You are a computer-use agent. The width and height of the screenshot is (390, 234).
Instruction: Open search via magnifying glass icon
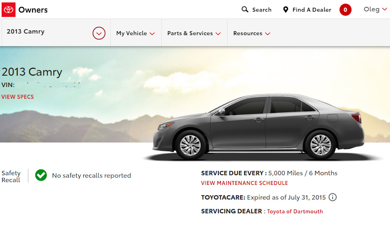(245, 9)
